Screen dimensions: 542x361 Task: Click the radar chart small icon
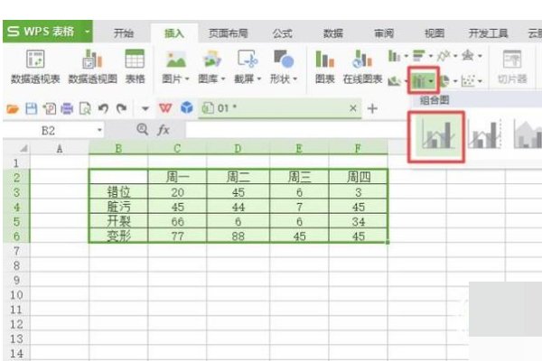(468, 55)
